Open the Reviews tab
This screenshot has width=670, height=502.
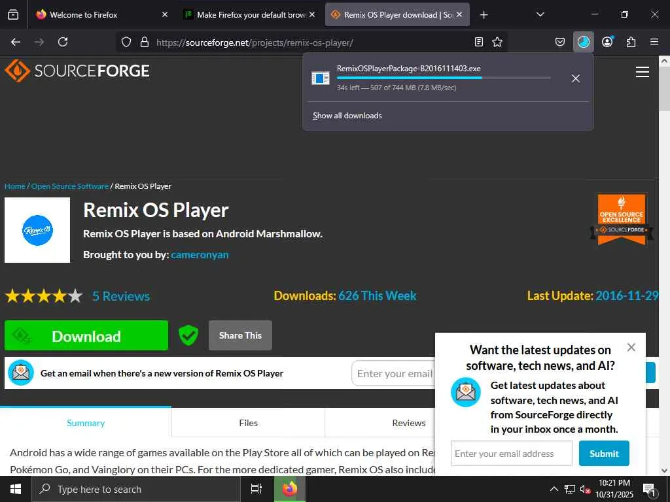(x=408, y=423)
